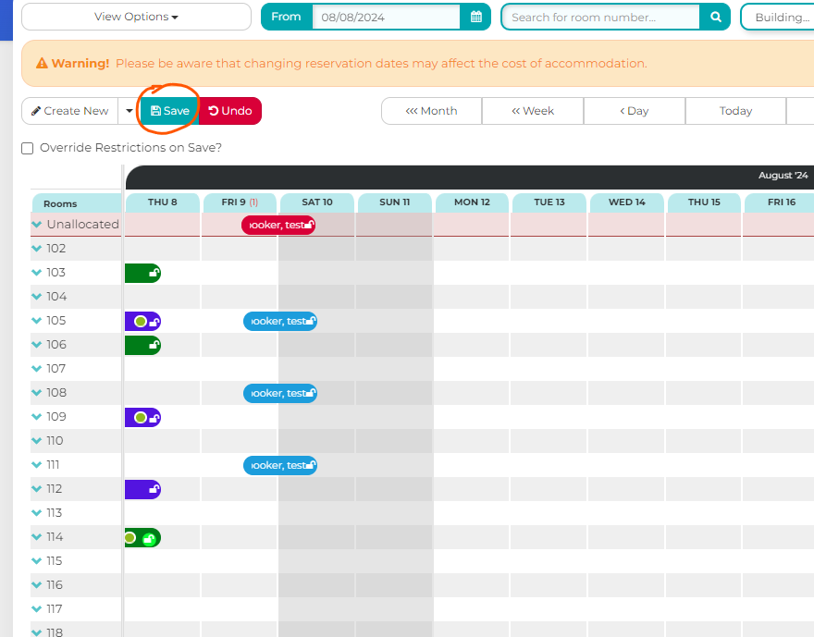Click the Save button

(170, 111)
